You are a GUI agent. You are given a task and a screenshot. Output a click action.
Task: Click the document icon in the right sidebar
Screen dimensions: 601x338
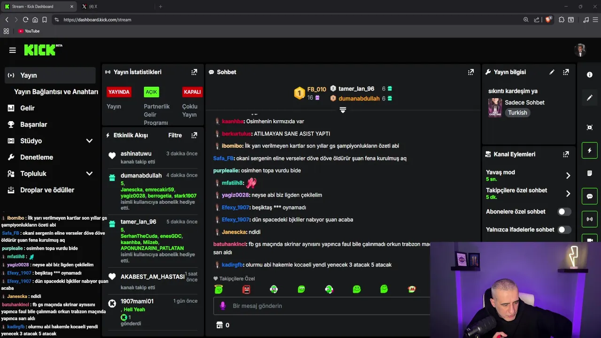coord(590,173)
